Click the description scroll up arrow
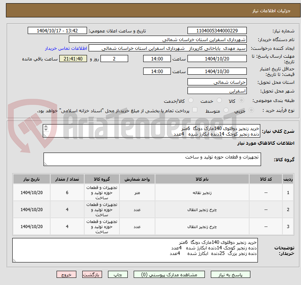 click(46, 126)
